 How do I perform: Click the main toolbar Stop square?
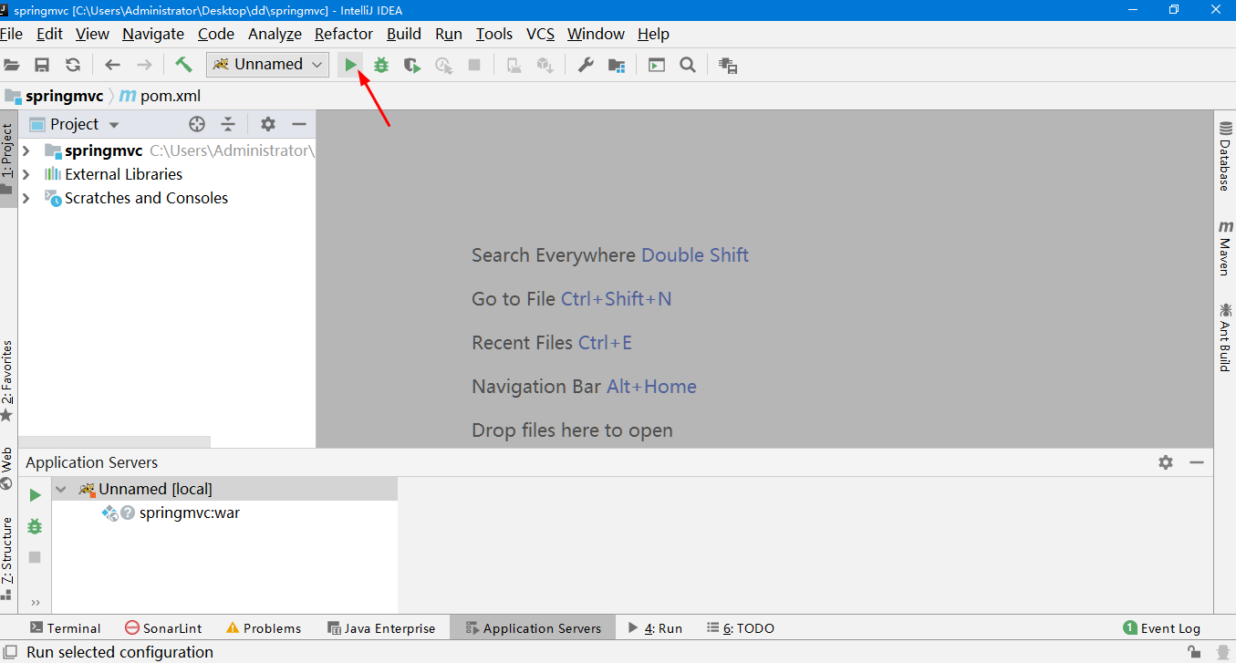click(x=474, y=65)
